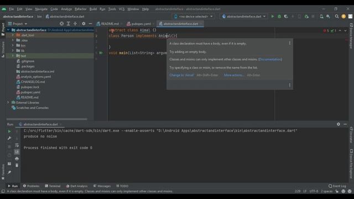Click the Documentation link in tooltip

click(270, 59)
